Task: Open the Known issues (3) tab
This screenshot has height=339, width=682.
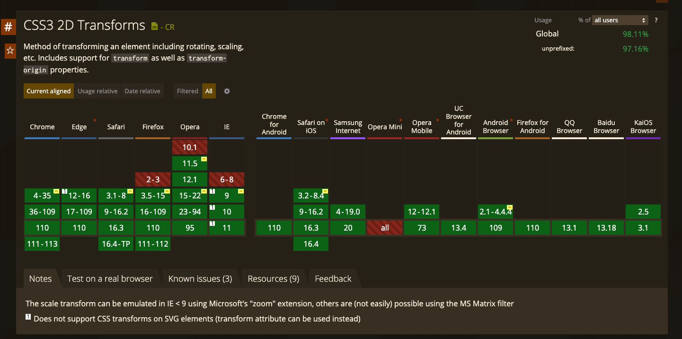Action: (x=200, y=279)
